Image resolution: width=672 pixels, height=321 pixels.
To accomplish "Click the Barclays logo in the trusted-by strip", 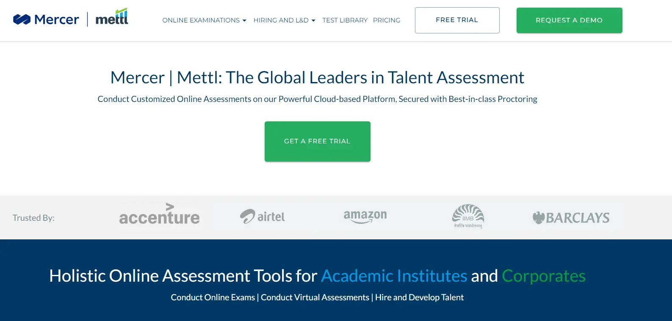I will pos(571,218).
